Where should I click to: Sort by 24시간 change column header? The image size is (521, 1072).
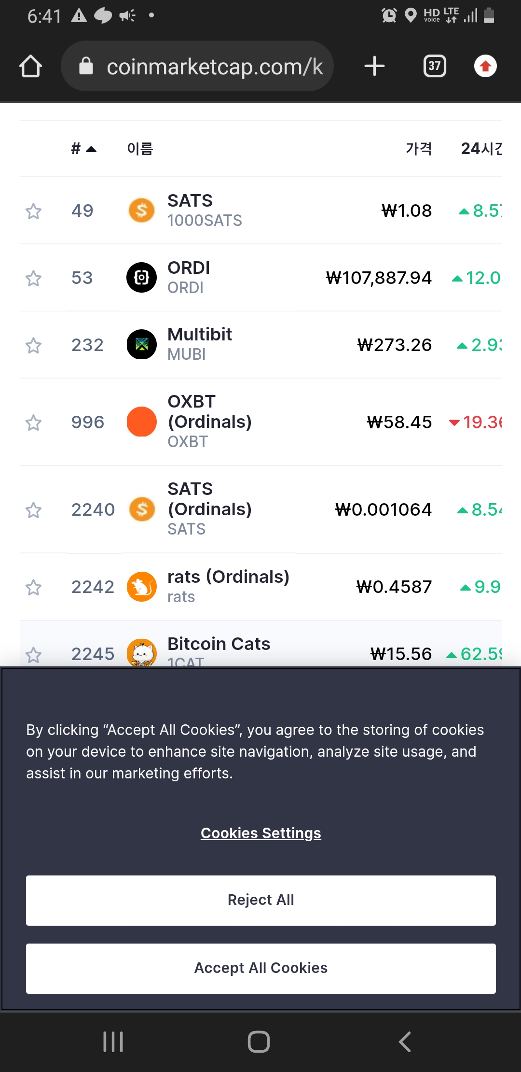480,149
